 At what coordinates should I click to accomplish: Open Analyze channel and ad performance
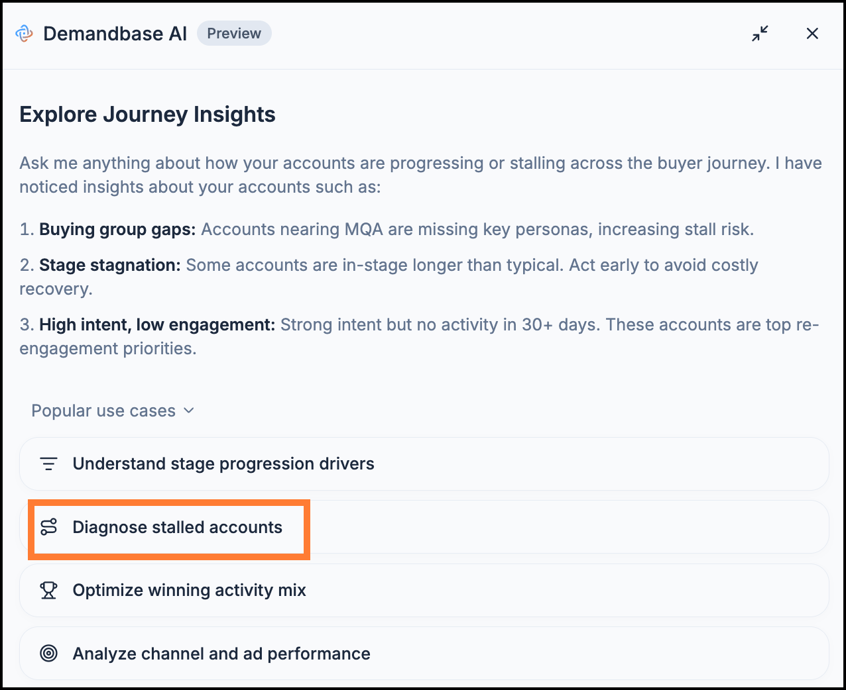click(424, 654)
